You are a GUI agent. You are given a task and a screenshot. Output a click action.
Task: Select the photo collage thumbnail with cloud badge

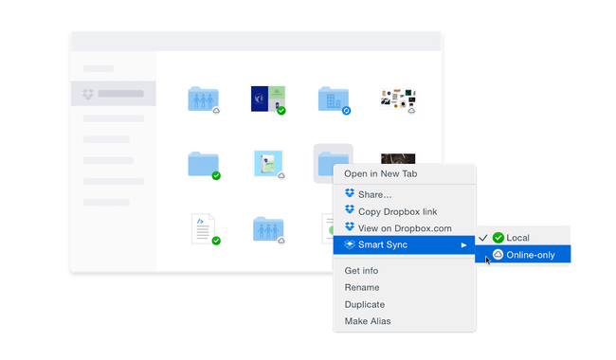(x=398, y=99)
